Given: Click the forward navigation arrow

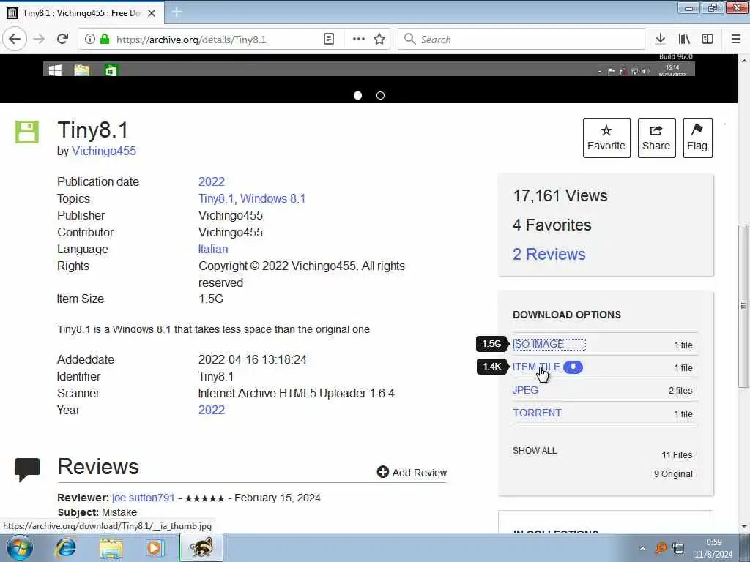Looking at the screenshot, I should 40,40.
